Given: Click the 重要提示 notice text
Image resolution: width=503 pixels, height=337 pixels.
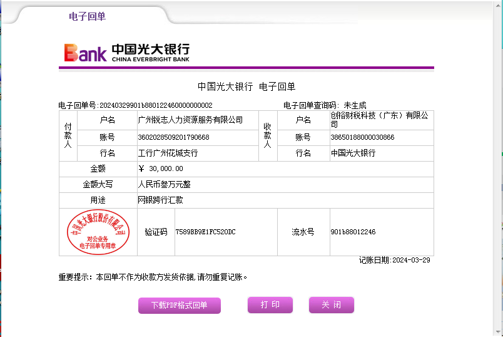Looking at the screenshot, I should [x=153, y=277].
